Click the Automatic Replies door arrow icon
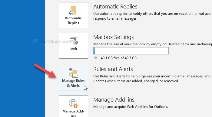212x117 pixels. click(72, 10)
